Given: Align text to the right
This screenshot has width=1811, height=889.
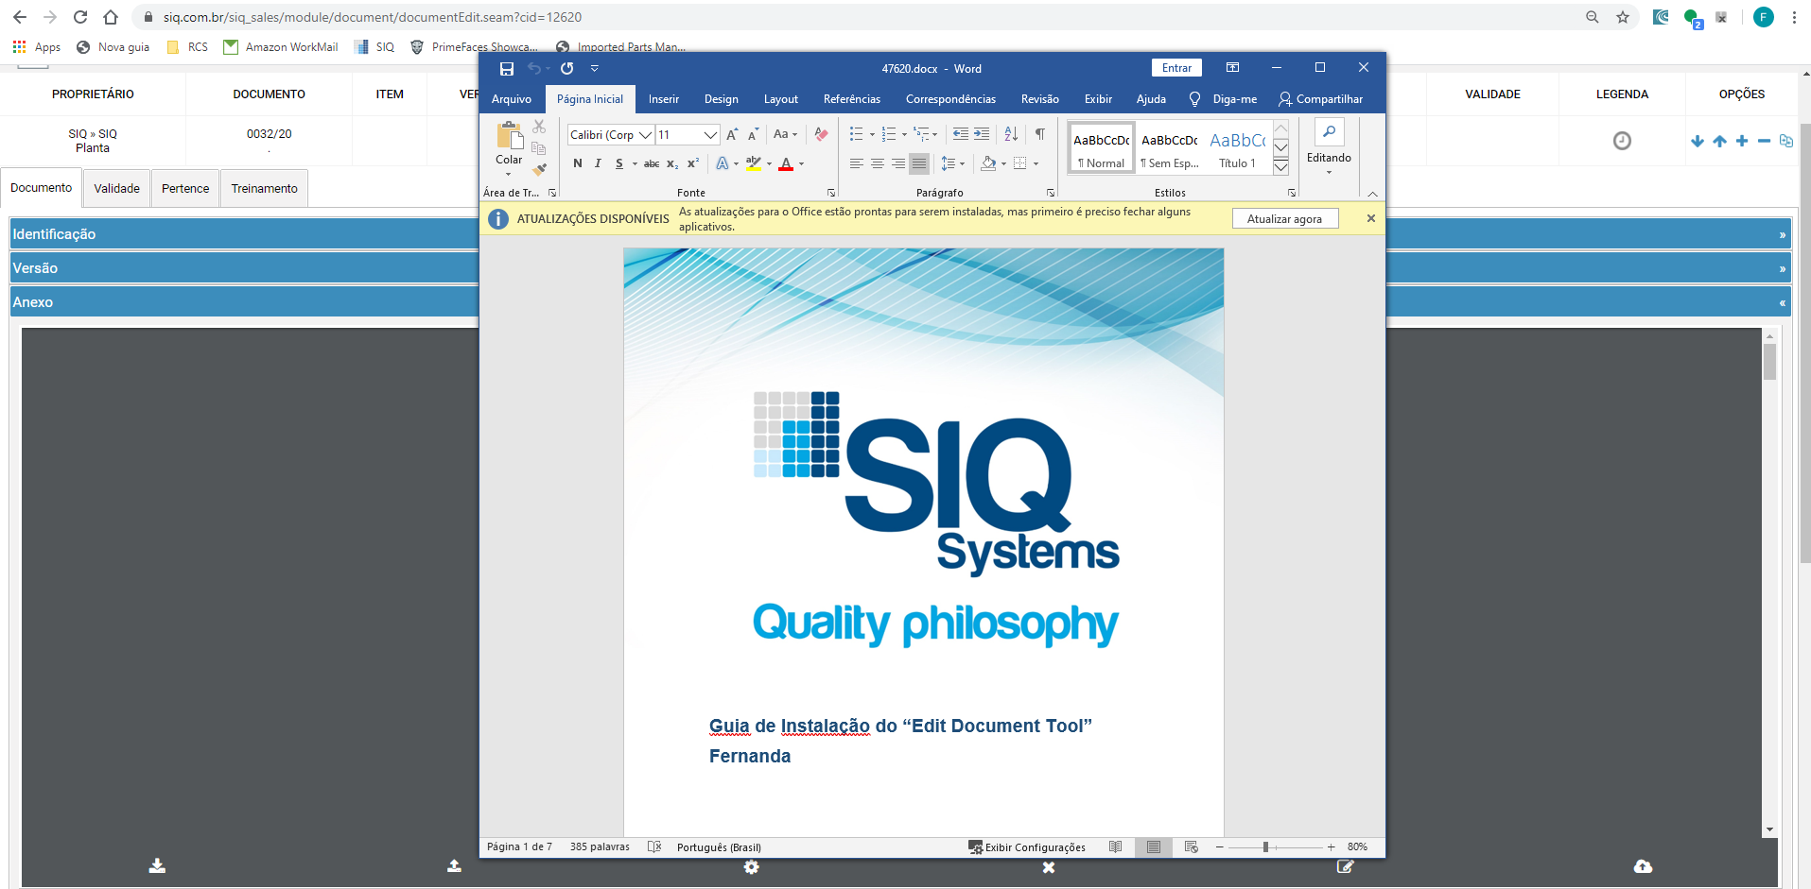Looking at the screenshot, I should point(897,164).
